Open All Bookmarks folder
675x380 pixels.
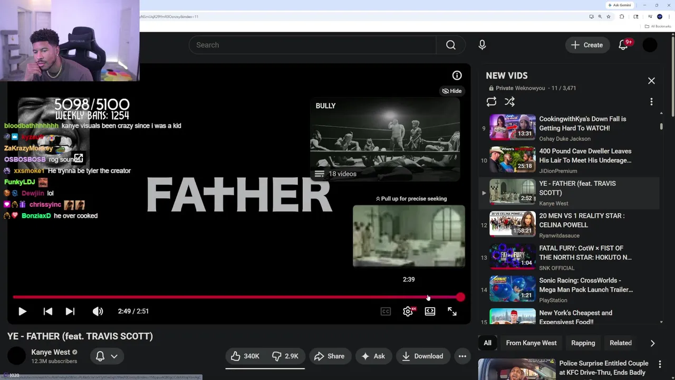[658, 26]
